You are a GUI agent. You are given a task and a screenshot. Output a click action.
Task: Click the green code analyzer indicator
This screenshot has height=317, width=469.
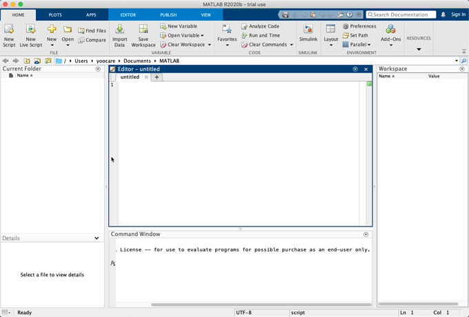[370, 84]
